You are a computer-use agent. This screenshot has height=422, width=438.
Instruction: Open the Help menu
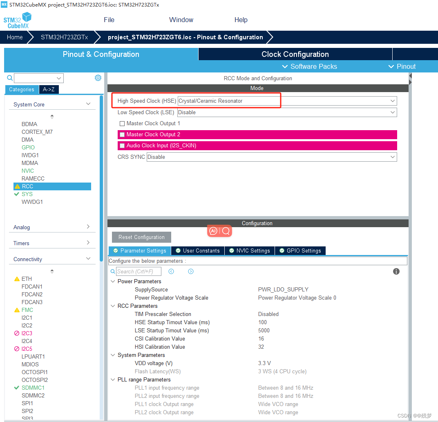coord(241,20)
